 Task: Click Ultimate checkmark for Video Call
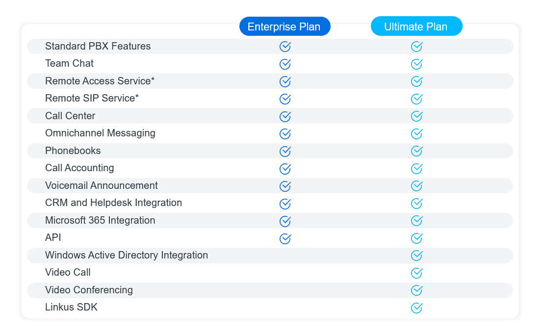tap(416, 273)
